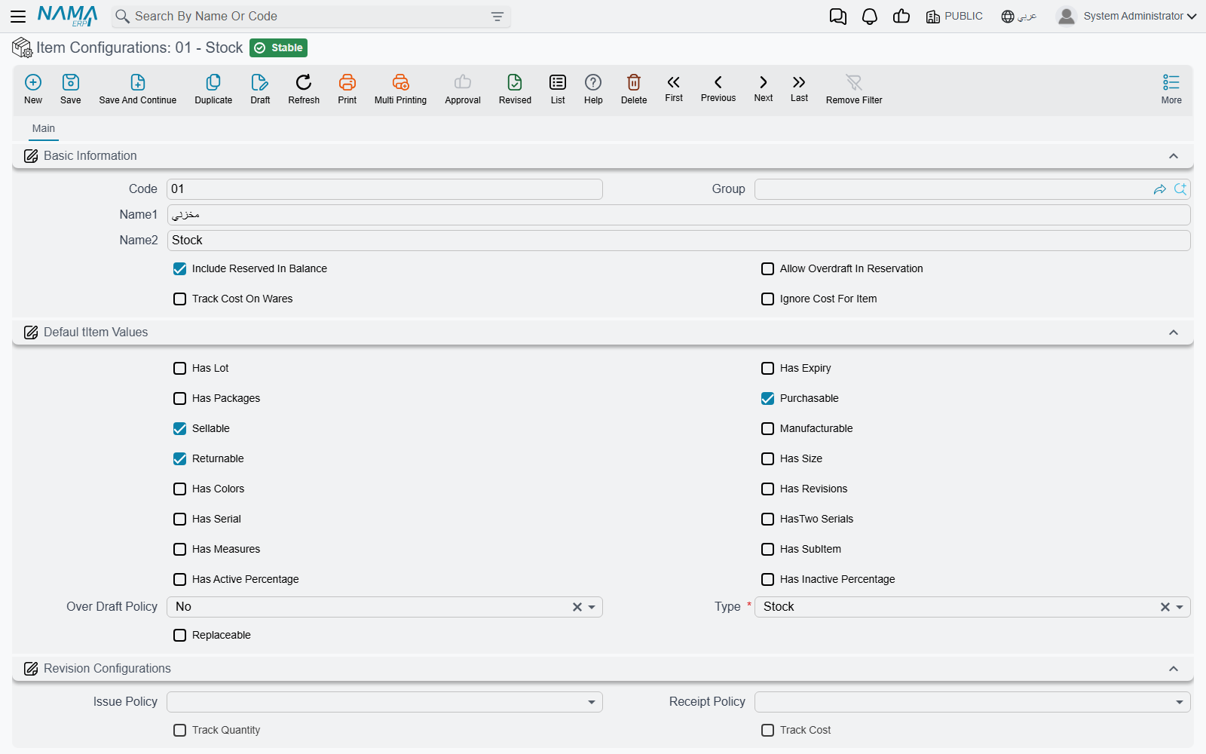Click the NAMA ERP logo
The height and width of the screenshot is (754, 1206).
click(x=68, y=16)
